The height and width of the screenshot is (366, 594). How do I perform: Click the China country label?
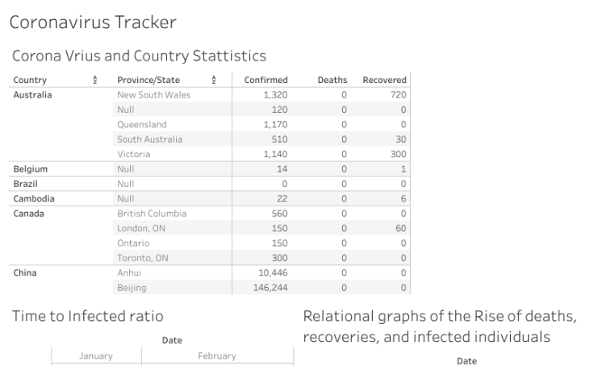25,272
